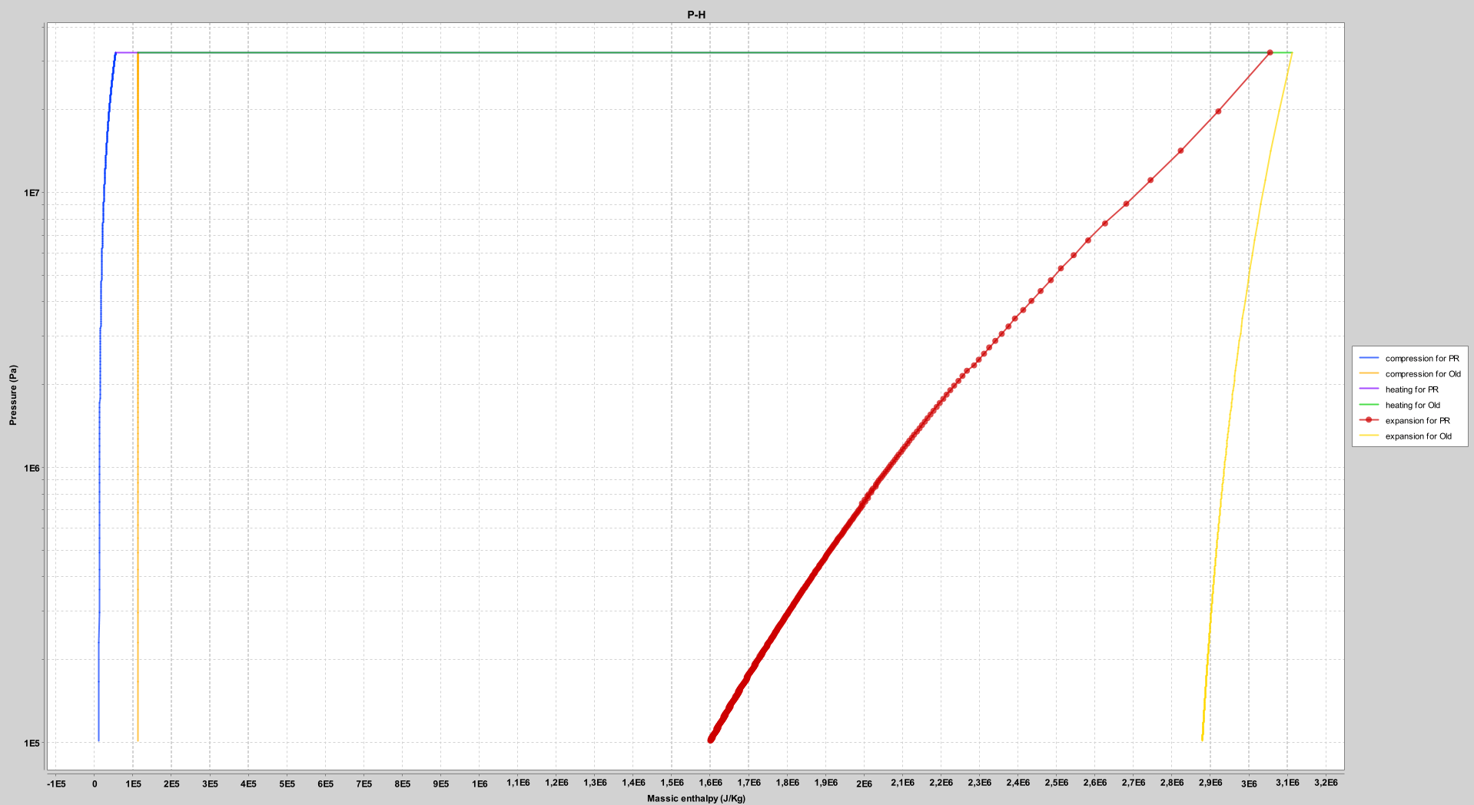Click the "compression for PR" legend label

[x=1421, y=359]
